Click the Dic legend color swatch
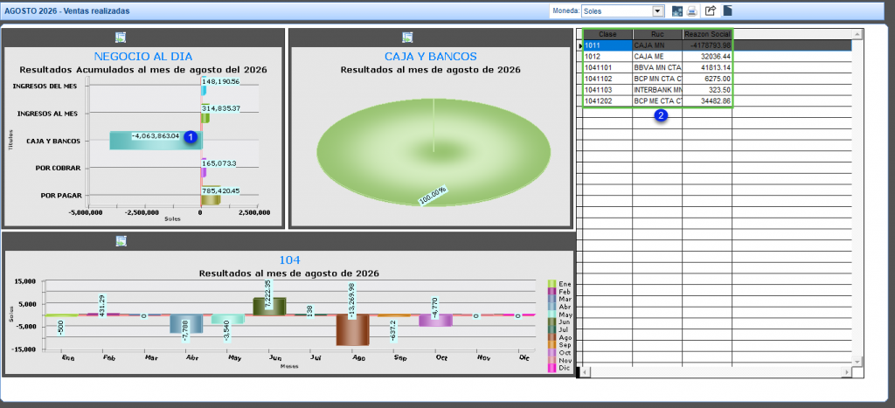The height and width of the screenshot is (408, 895). point(552,368)
